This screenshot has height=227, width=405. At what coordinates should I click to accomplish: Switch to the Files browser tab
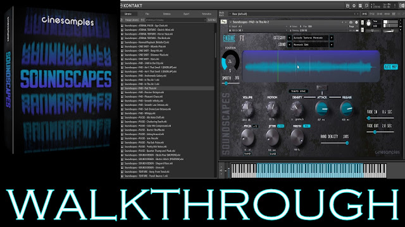[147, 14]
